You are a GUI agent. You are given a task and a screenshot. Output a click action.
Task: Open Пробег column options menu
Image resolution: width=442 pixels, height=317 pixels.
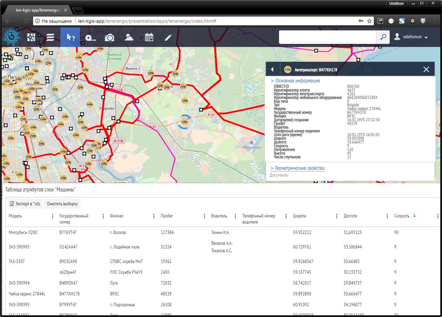click(204, 216)
